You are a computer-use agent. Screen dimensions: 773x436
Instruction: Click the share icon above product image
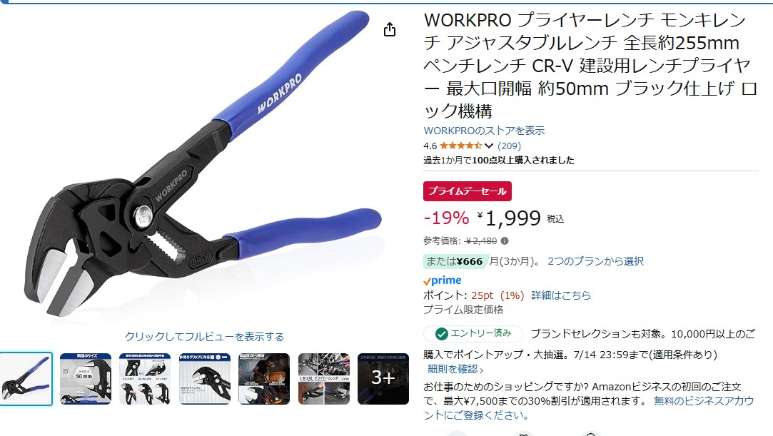(x=390, y=29)
